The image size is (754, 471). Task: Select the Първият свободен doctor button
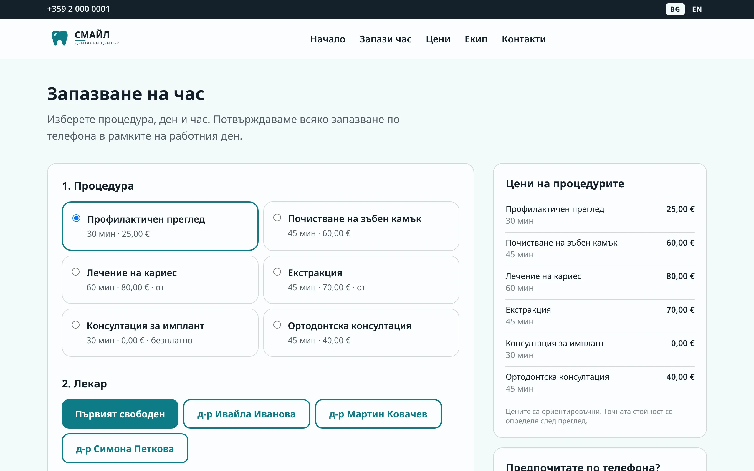point(120,414)
